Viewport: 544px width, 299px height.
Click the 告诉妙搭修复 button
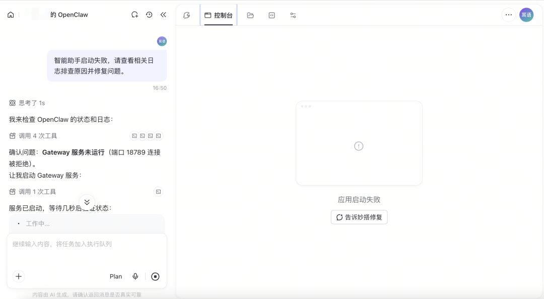359,217
